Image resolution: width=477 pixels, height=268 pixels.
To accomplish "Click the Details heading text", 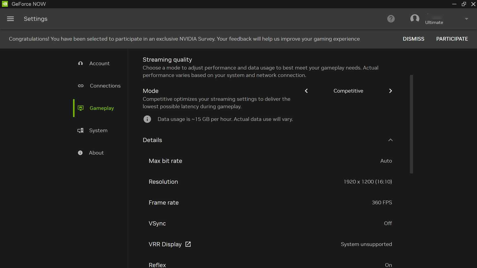I will click(x=152, y=140).
